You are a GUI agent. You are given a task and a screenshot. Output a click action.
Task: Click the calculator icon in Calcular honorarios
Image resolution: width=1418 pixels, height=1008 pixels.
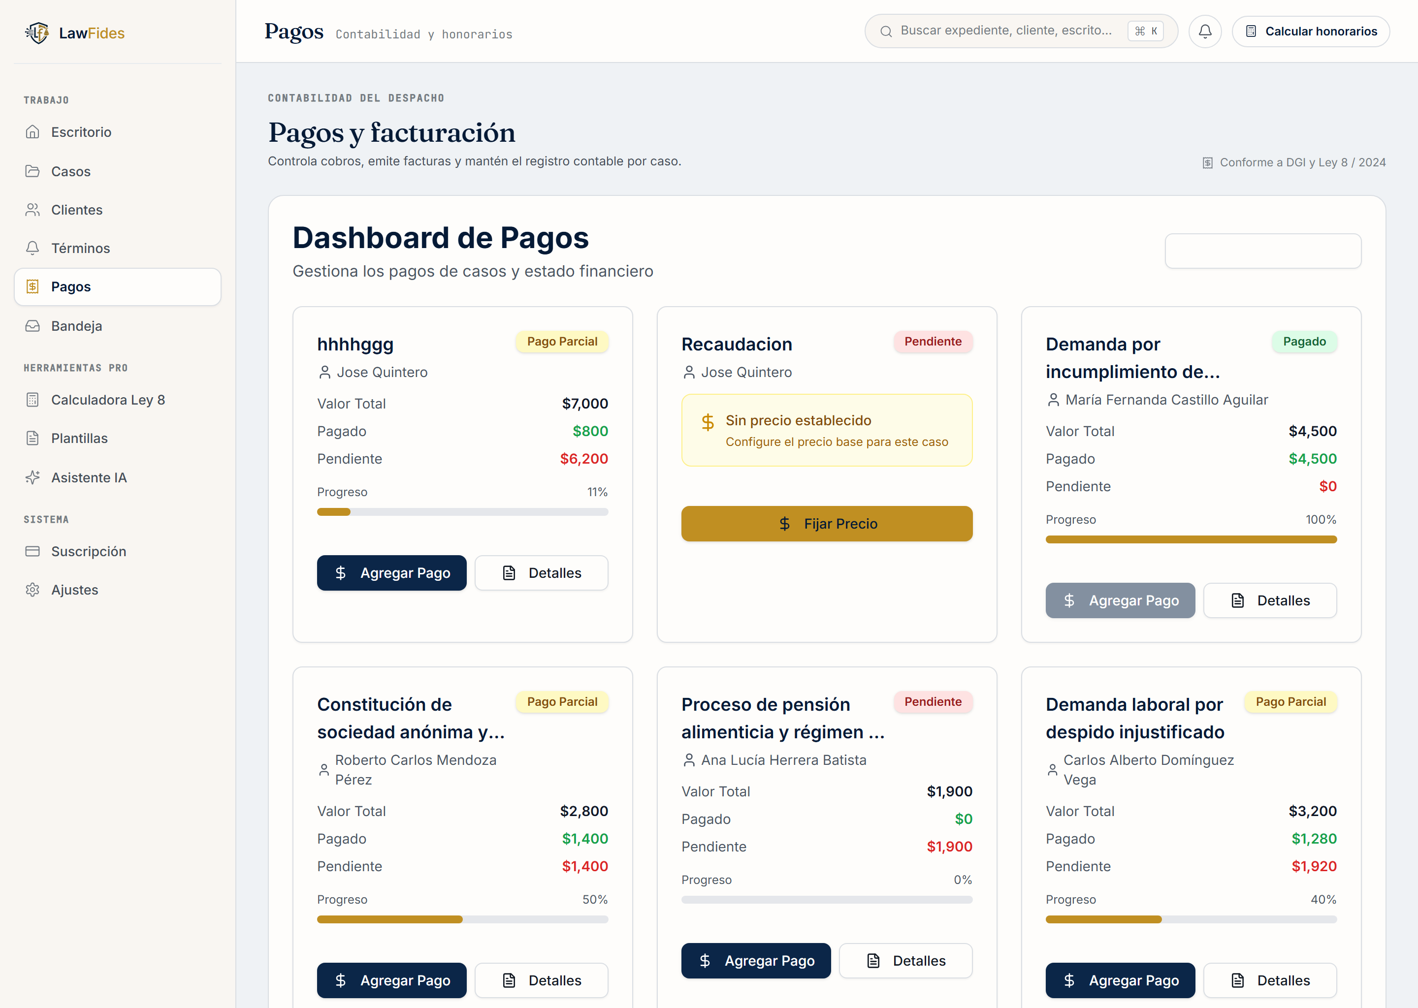point(1251,31)
